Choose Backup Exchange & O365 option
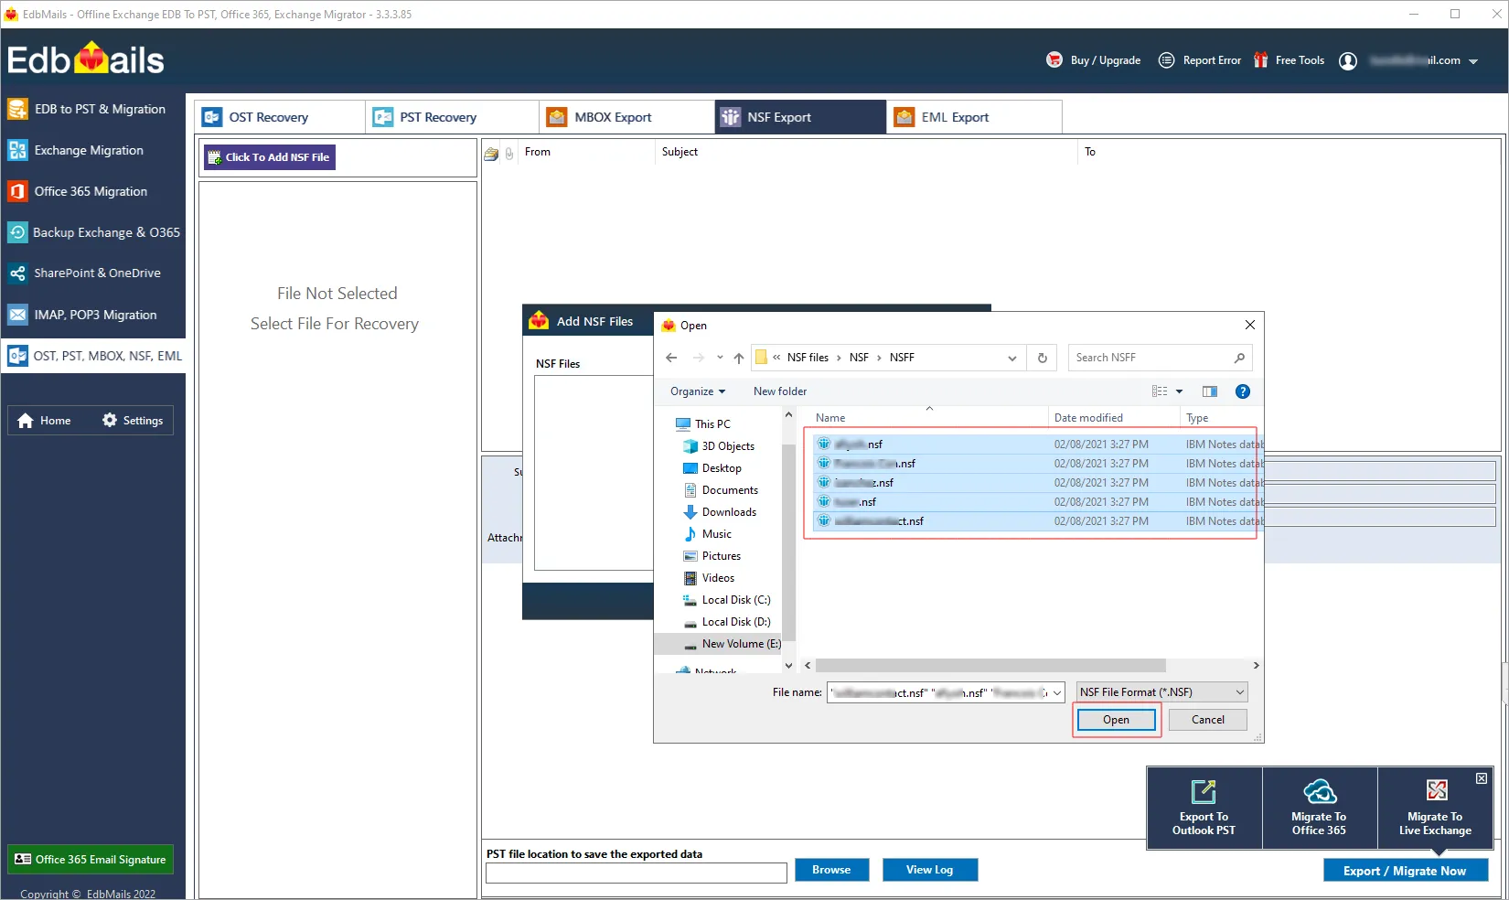Screen dimensions: 1509x900 pos(92,232)
